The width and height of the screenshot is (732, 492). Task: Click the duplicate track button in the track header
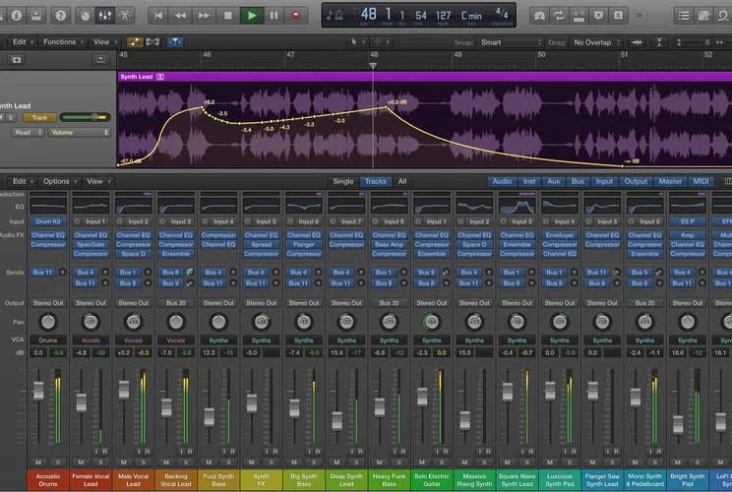17,60
